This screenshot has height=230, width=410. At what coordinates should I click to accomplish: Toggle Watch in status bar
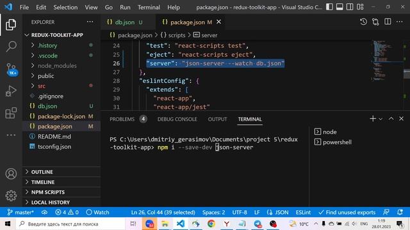click(x=97, y=212)
